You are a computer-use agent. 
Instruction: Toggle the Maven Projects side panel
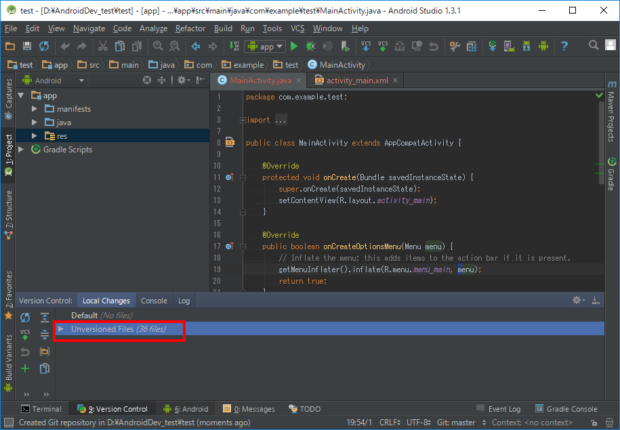612,110
